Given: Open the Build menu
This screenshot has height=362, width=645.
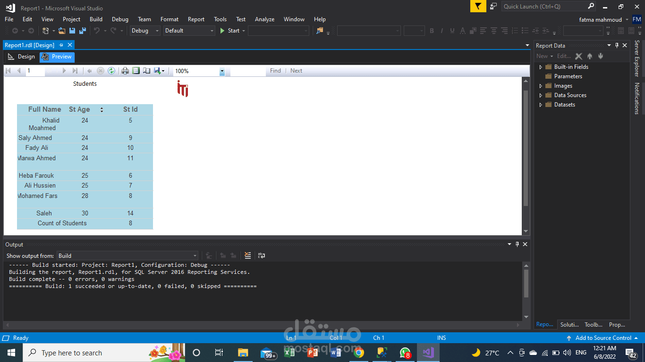Looking at the screenshot, I should point(96,19).
